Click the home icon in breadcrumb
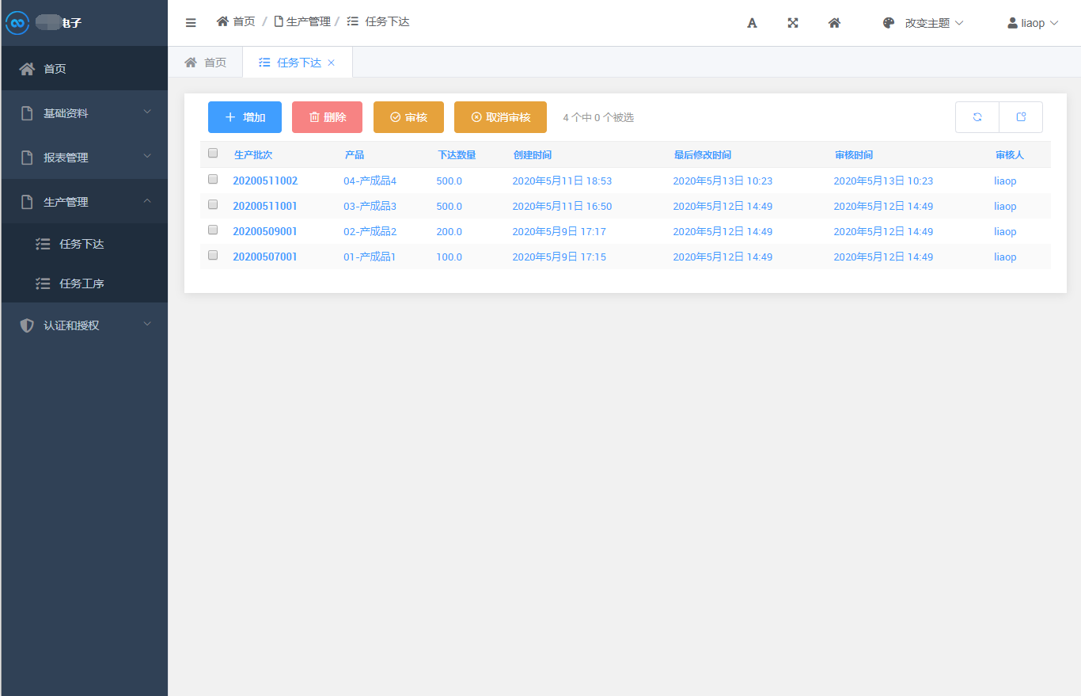1081x696 pixels. (222, 21)
